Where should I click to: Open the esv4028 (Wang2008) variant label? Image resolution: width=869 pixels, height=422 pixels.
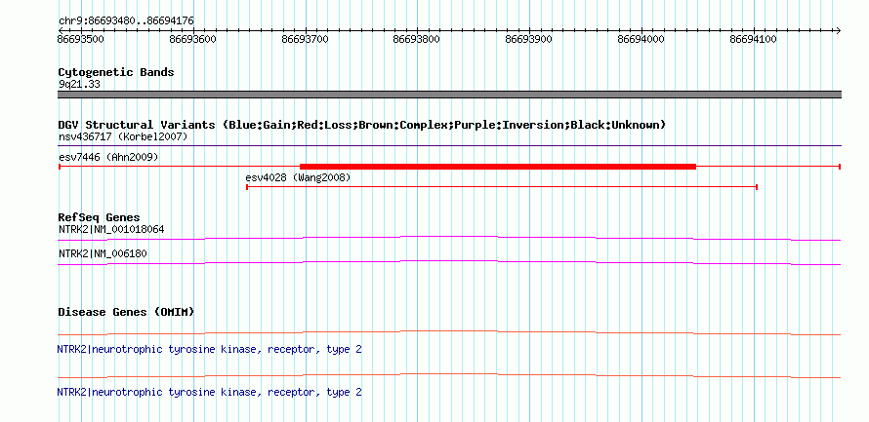click(298, 178)
